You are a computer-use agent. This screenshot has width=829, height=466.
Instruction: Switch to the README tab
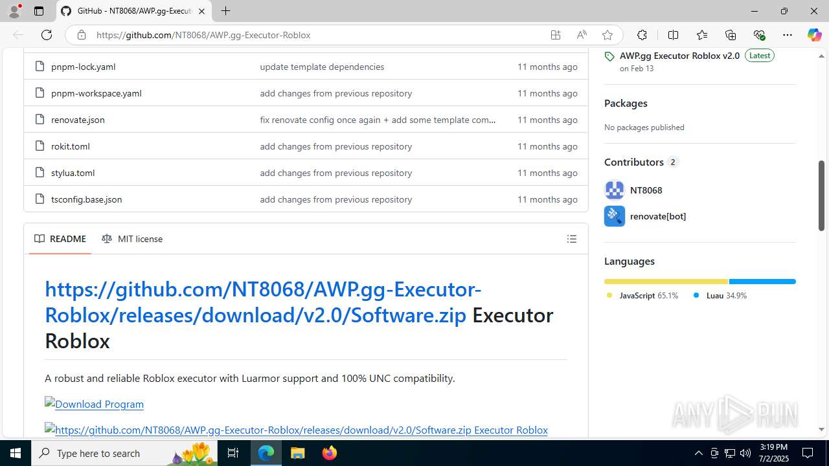[60, 239]
